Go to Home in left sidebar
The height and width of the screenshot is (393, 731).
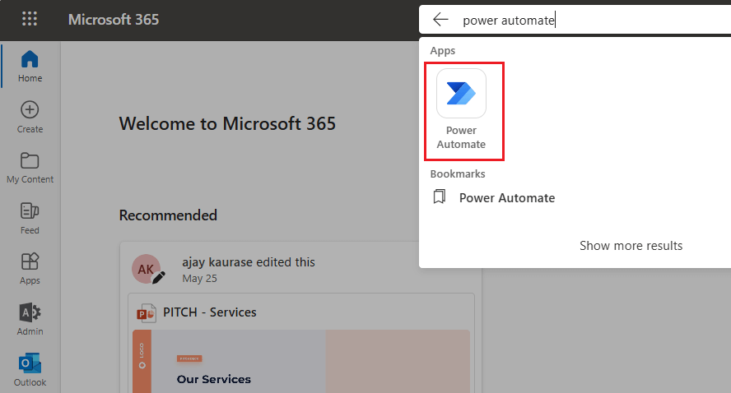[x=30, y=67]
